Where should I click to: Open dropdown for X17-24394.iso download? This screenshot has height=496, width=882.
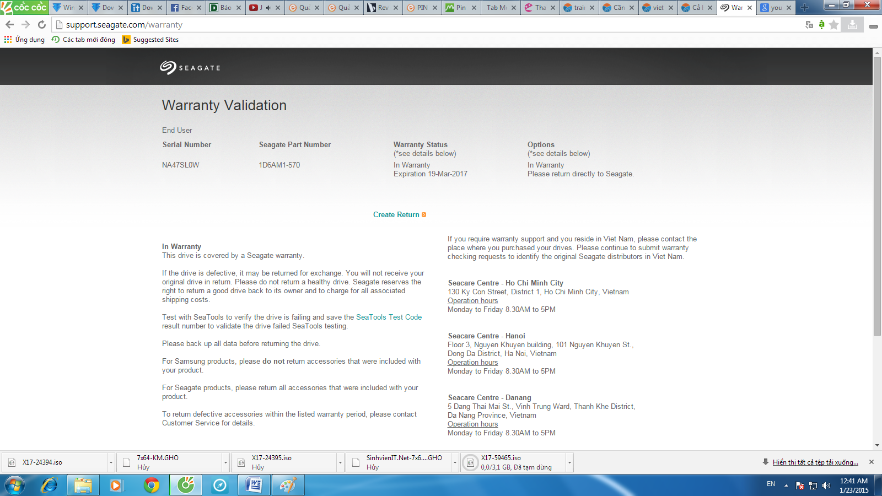(x=111, y=462)
